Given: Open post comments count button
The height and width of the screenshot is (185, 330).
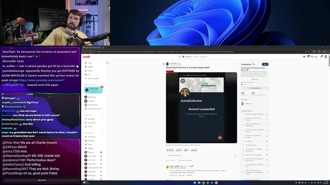Looking at the screenshot, I should tap(179, 150).
